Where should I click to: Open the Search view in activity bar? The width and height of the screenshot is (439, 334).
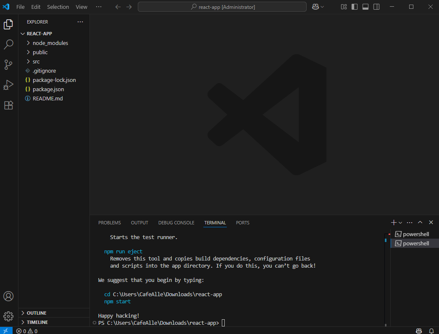click(8, 44)
